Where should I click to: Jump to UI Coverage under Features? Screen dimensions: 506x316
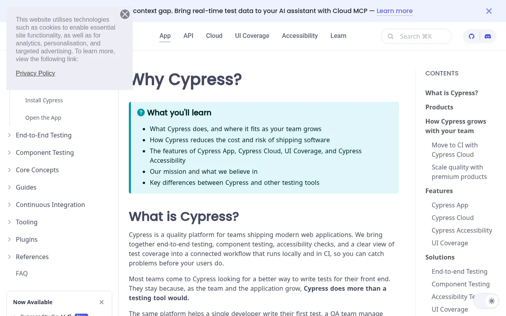pos(450,243)
